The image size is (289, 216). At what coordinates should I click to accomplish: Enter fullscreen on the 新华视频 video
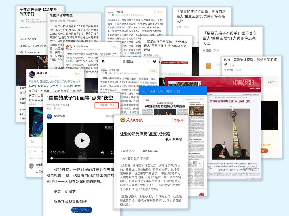pos(112,153)
